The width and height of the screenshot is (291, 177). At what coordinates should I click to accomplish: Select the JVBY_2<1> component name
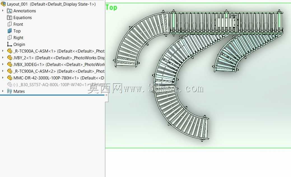pyautogui.click(x=59, y=58)
